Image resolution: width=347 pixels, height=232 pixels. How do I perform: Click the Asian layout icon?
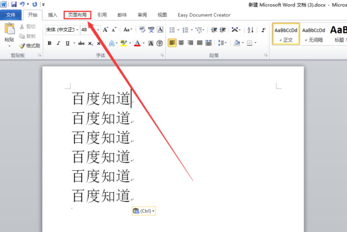(235, 30)
